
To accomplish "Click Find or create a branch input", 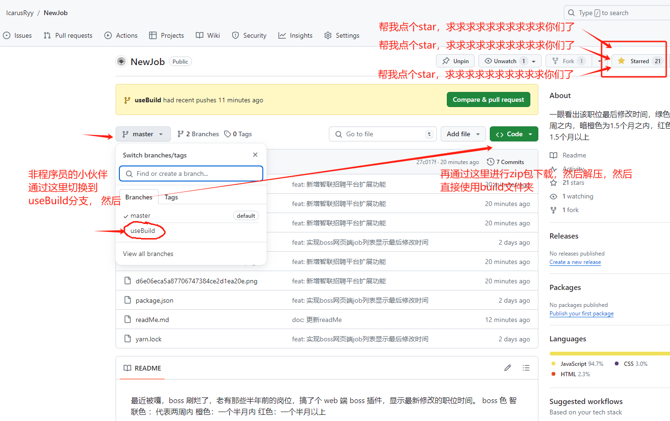I will (191, 173).
